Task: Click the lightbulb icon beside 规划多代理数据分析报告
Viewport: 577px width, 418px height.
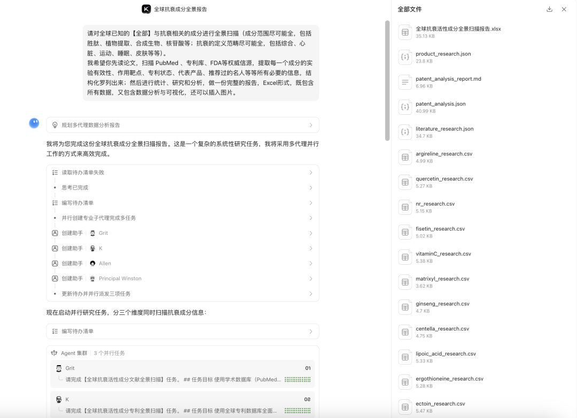Action: (x=55, y=125)
